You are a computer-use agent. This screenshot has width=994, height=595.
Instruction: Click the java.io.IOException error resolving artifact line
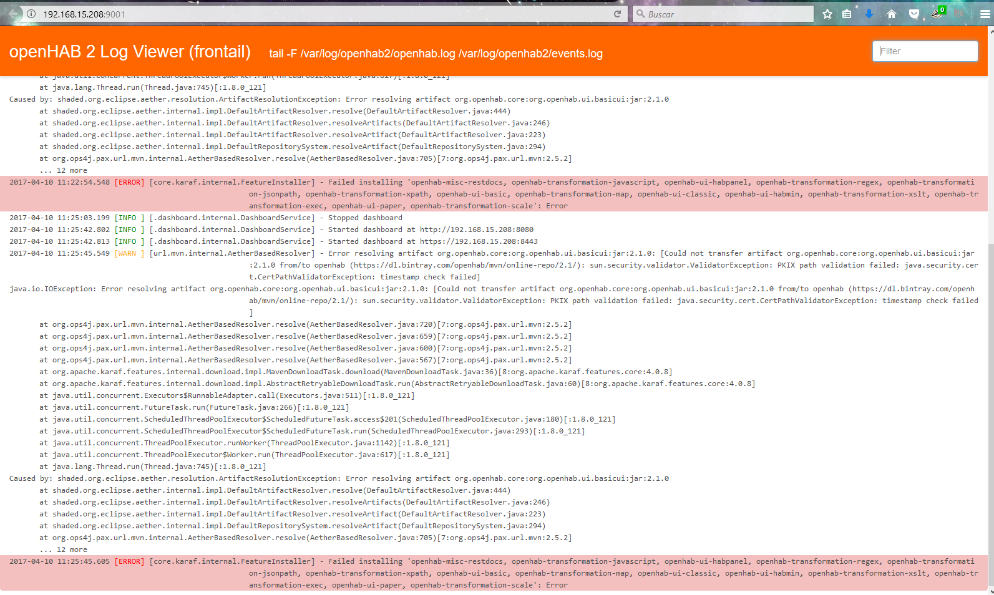click(494, 301)
